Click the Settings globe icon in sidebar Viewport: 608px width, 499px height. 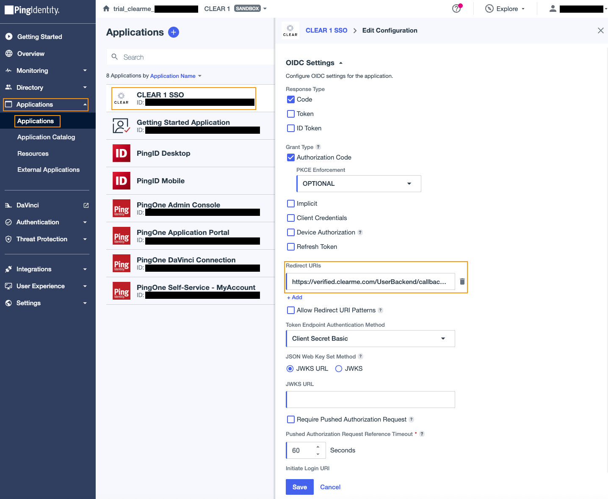pyautogui.click(x=8, y=303)
